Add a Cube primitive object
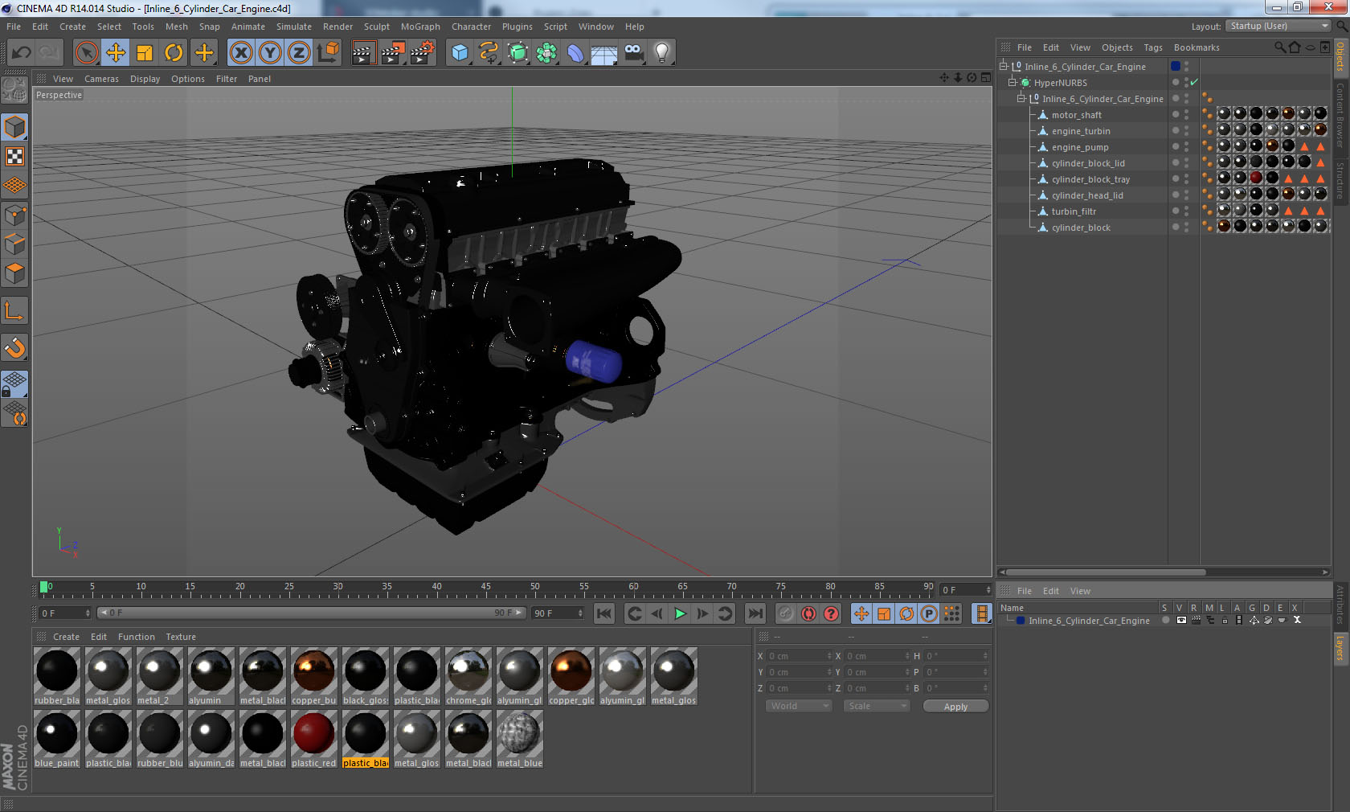Image resolution: width=1350 pixels, height=812 pixels. [460, 53]
